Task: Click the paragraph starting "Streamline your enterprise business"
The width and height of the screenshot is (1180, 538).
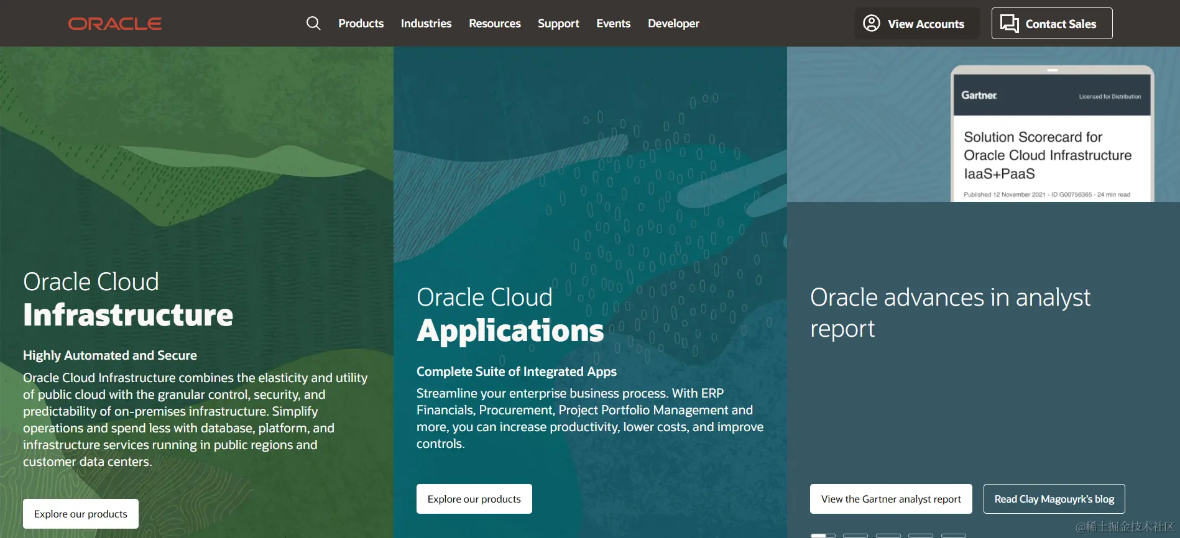Action: (x=590, y=418)
